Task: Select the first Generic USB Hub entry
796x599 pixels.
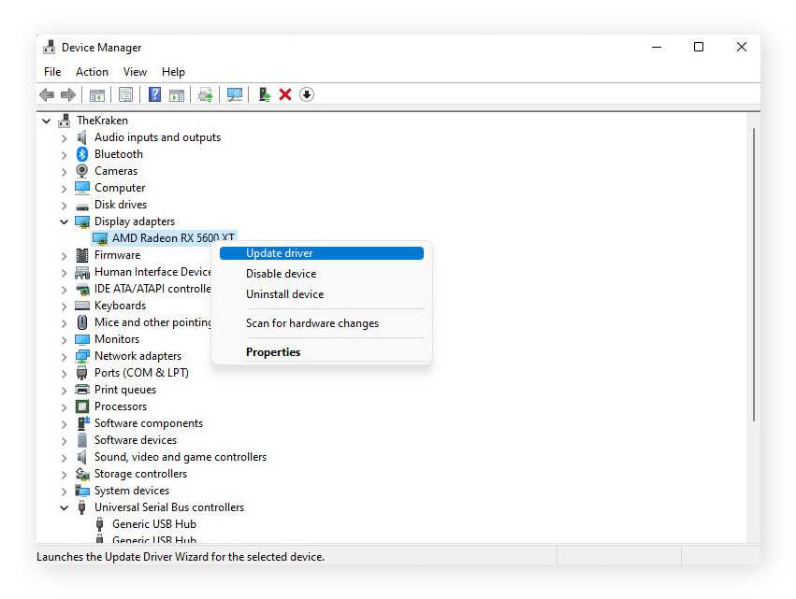Action: click(x=153, y=524)
